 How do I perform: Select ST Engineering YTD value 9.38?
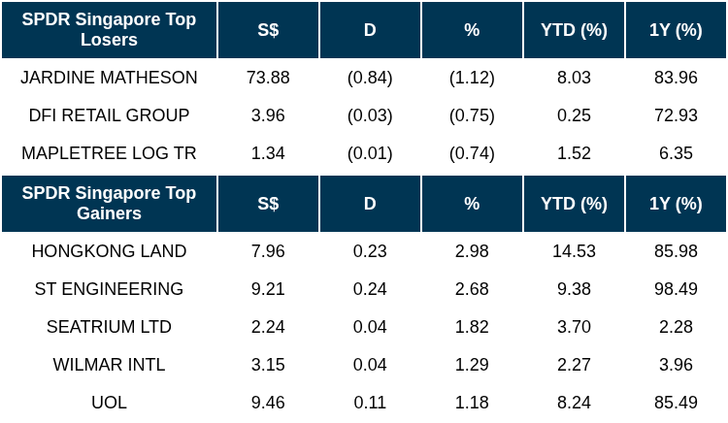[x=574, y=289]
